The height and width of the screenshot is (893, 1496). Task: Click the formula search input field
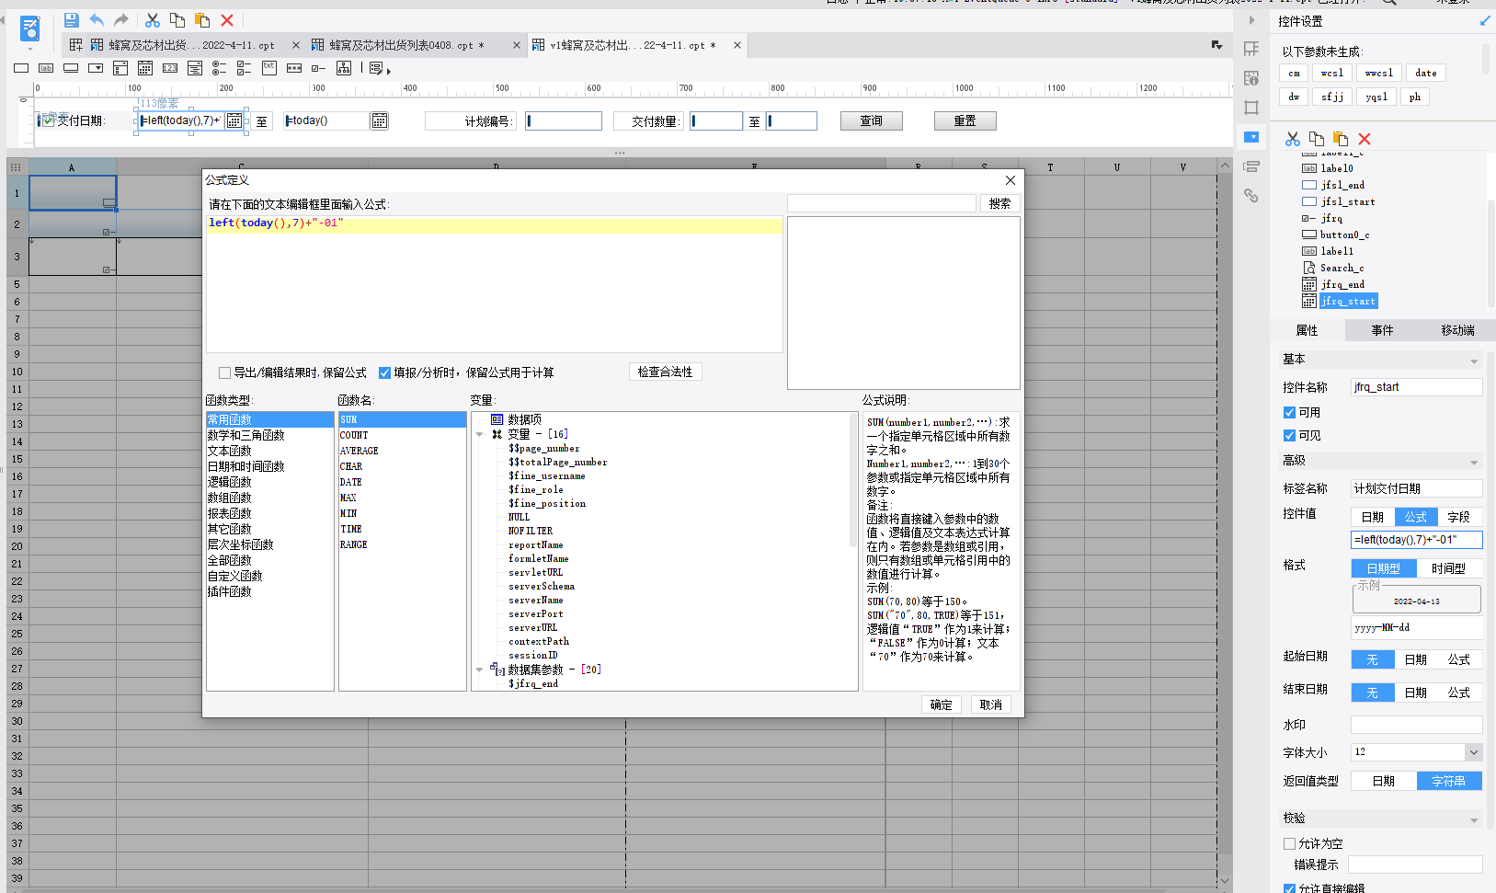click(x=881, y=203)
